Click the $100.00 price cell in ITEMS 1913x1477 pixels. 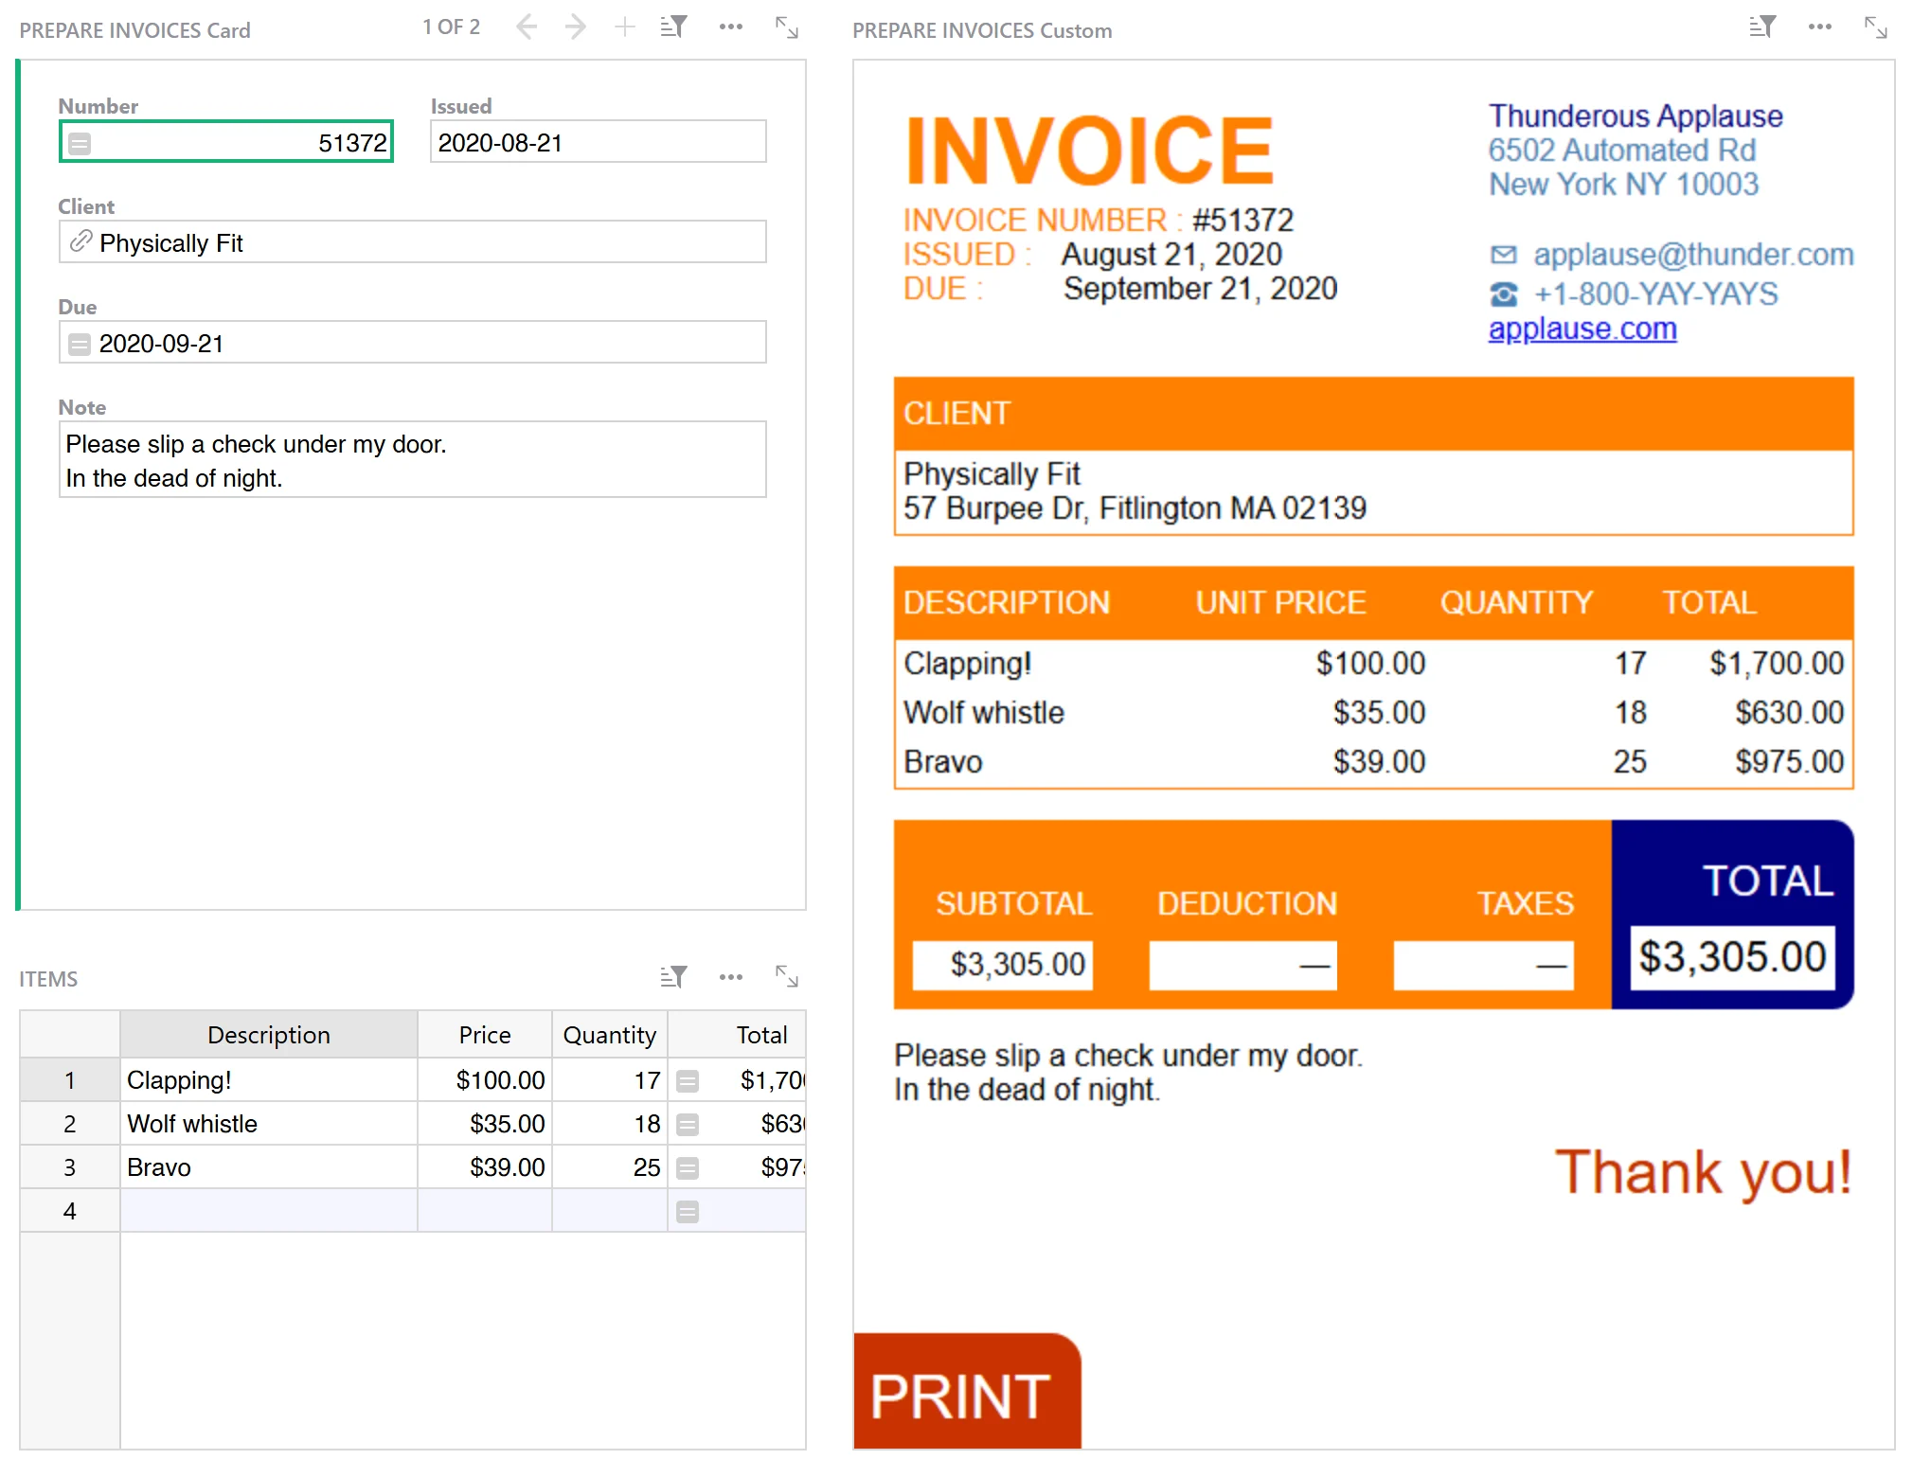click(x=485, y=1080)
